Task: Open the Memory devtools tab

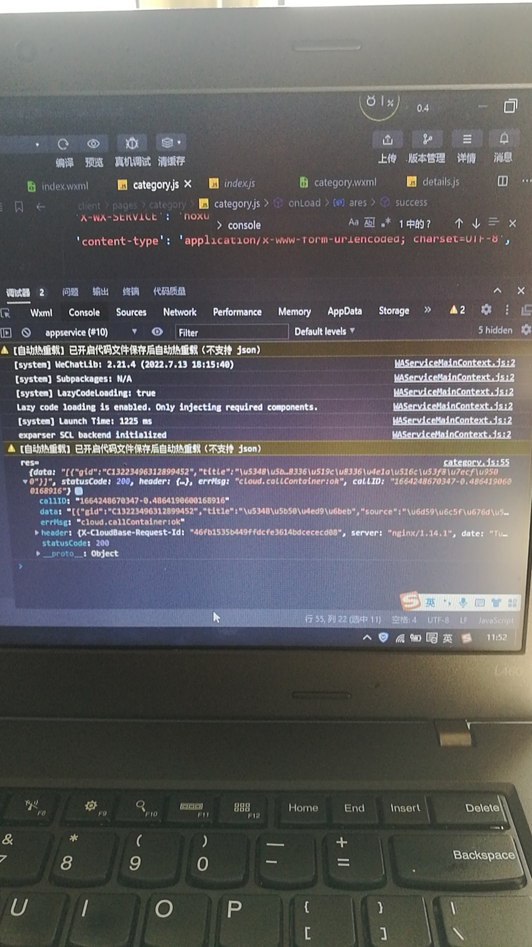Action: click(x=295, y=312)
